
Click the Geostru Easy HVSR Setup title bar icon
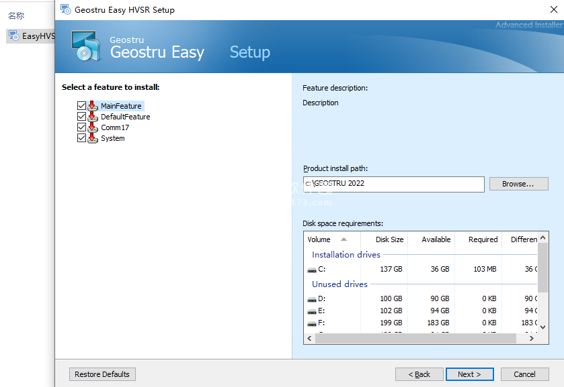65,9
